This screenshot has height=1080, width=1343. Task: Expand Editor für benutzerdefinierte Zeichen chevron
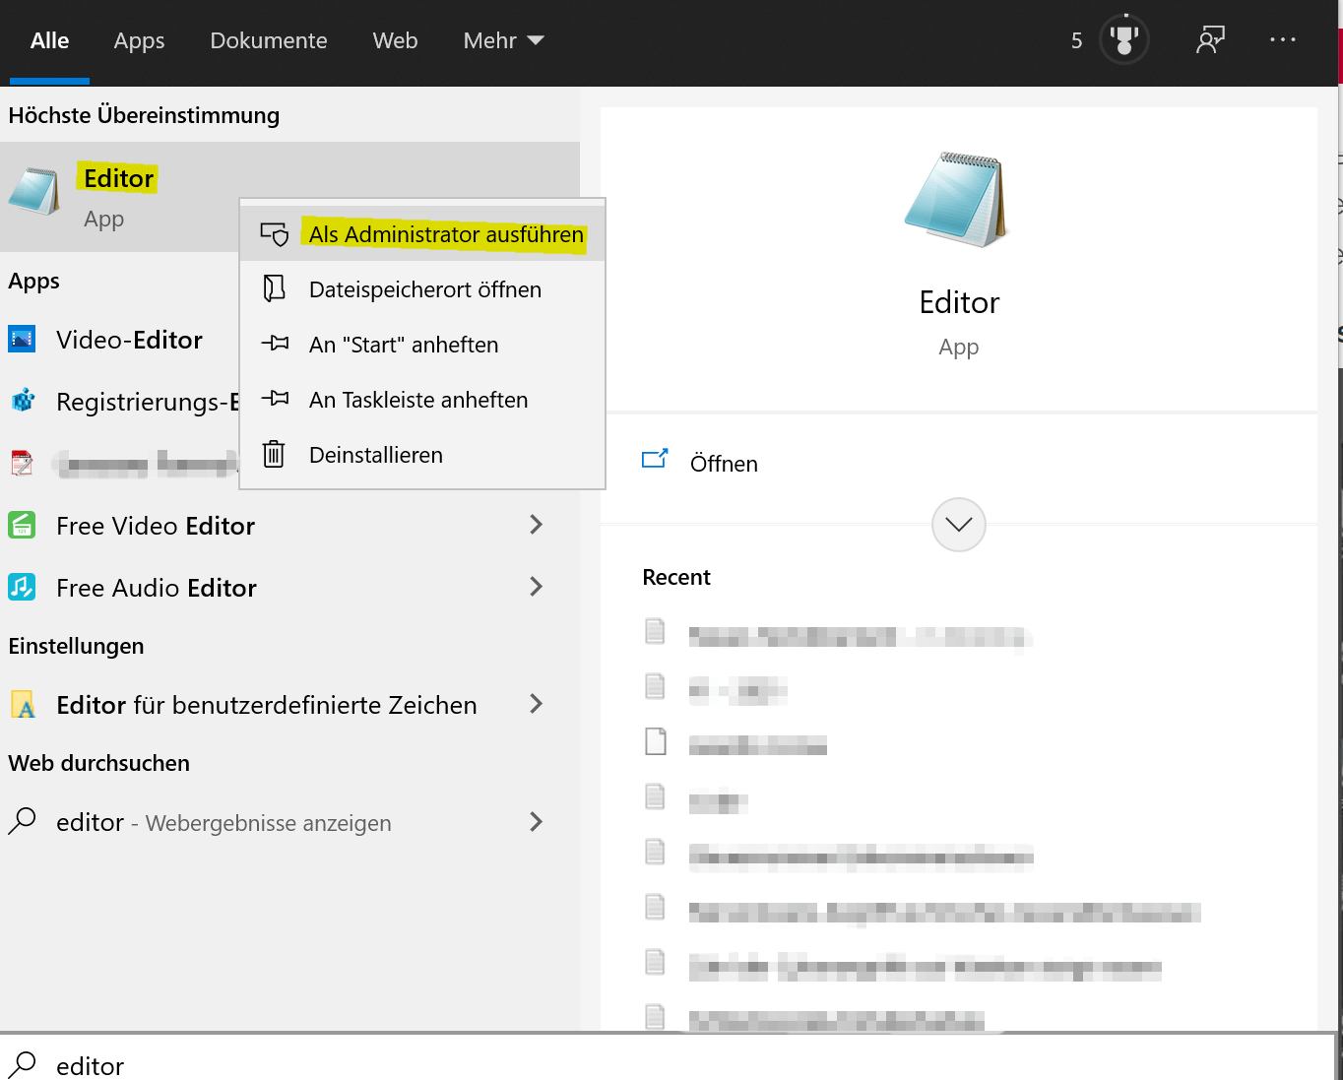click(x=537, y=704)
